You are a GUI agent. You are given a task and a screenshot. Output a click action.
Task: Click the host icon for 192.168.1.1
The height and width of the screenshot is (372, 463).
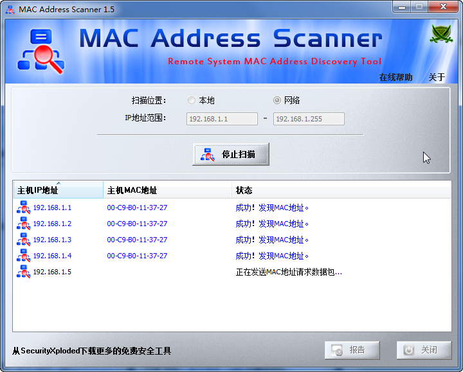tap(23, 208)
